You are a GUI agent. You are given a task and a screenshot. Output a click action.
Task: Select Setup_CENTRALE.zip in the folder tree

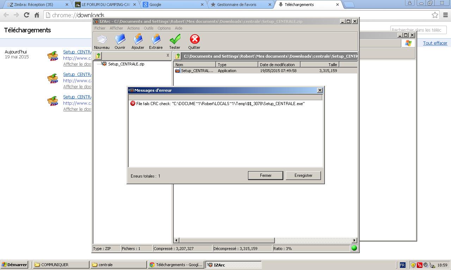pos(126,64)
